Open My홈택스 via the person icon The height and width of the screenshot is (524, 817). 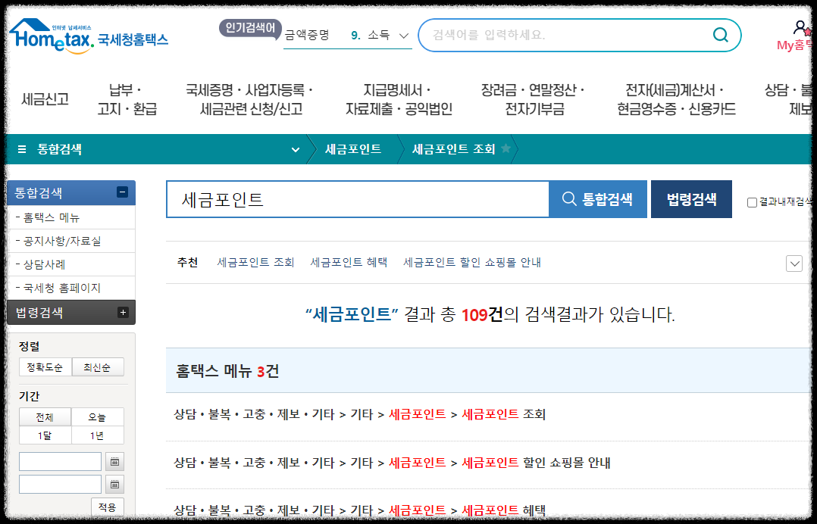point(801,26)
